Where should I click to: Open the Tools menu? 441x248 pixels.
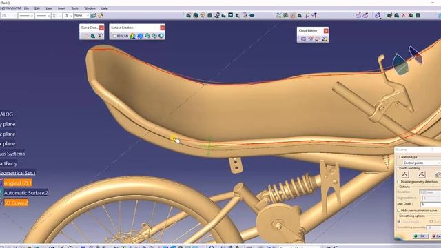(74, 8)
